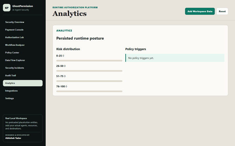Click the '0-25' risk range label
The width and height of the screenshot is (235, 146).
pyautogui.click(x=59, y=56)
